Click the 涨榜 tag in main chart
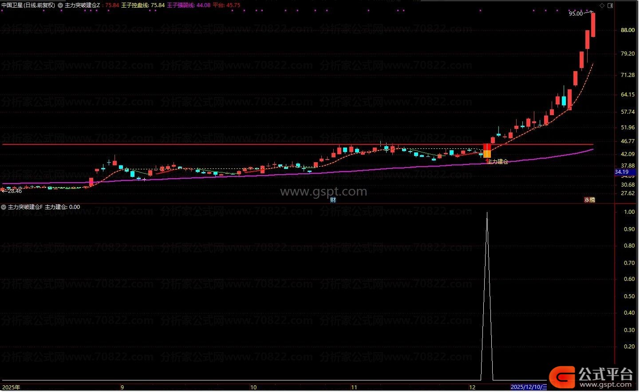The image size is (640, 392). pos(589,200)
